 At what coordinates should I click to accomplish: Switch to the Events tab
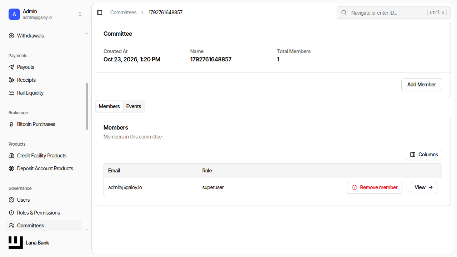point(134,106)
